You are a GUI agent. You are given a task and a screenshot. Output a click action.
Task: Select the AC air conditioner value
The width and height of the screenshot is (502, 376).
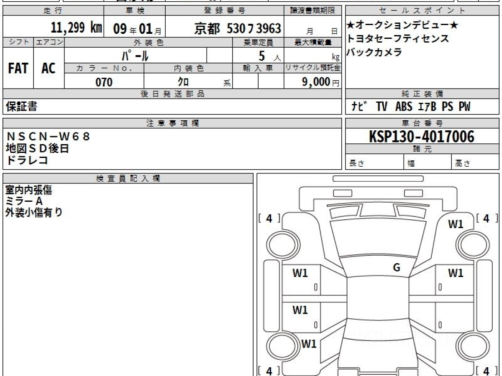click(49, 69)
